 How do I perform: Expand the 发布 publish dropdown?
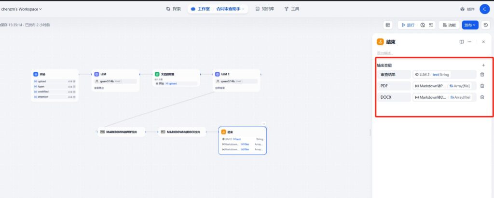[x=470, y=25]
